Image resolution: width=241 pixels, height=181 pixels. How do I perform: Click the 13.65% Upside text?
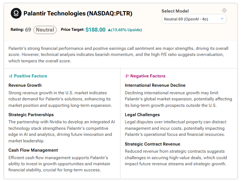point(127,30)
